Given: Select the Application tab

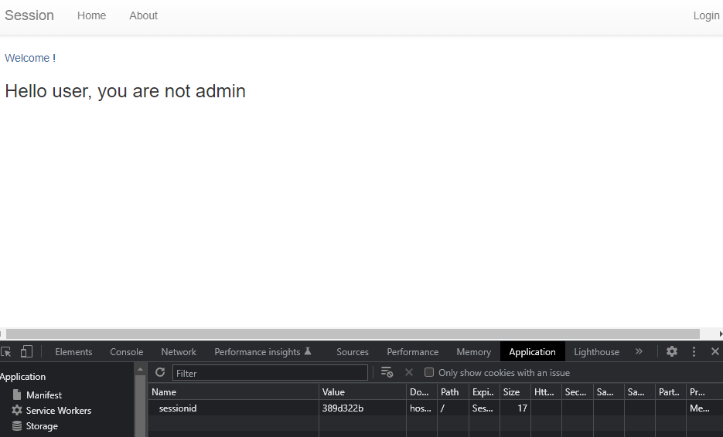Looking at the screenshot, I should (532, 352).
